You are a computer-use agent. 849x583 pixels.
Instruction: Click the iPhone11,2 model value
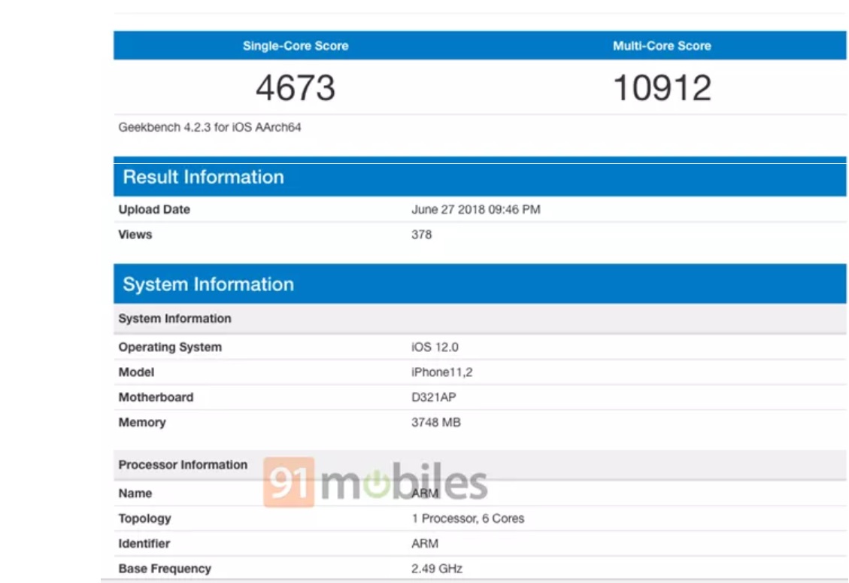[441, 372]
